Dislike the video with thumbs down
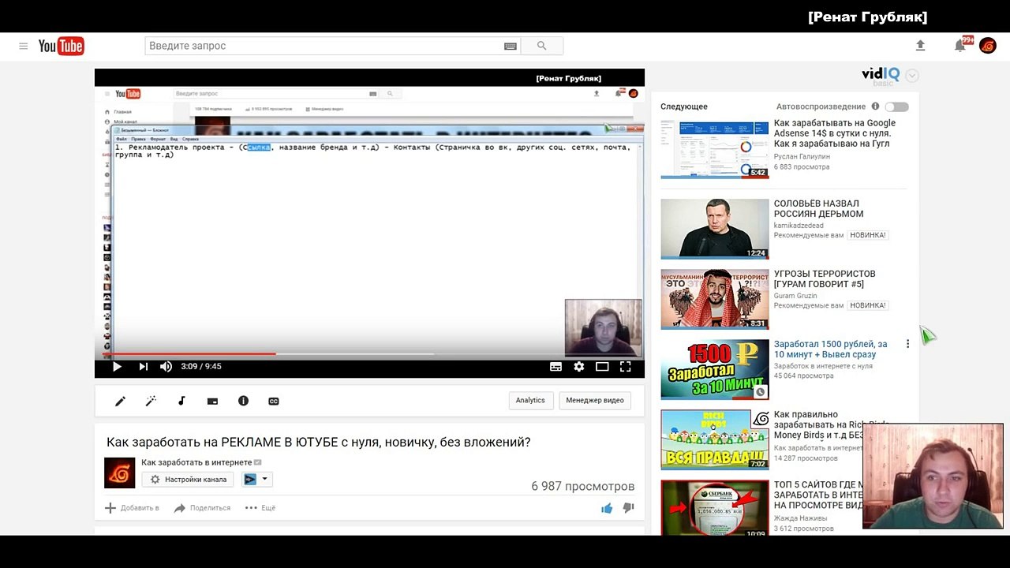Viewport: 1010px width, 568px height. point(628,508)
